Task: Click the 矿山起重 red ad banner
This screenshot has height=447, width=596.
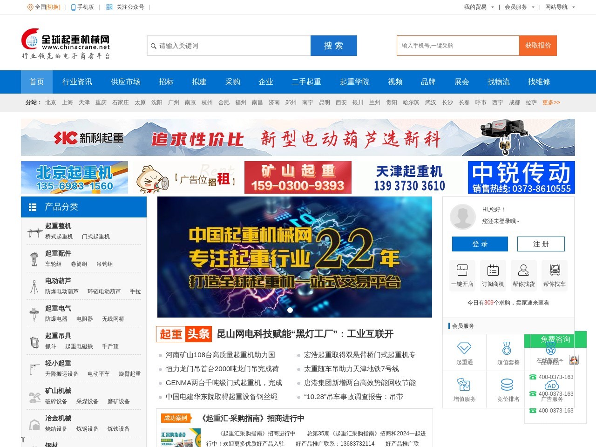Action: (x=298, y=177)
